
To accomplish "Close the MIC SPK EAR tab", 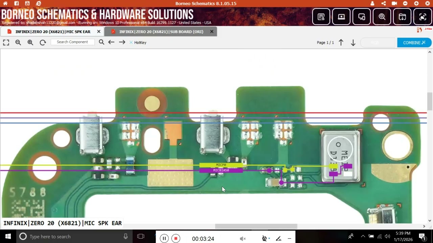I will (99, 31).
